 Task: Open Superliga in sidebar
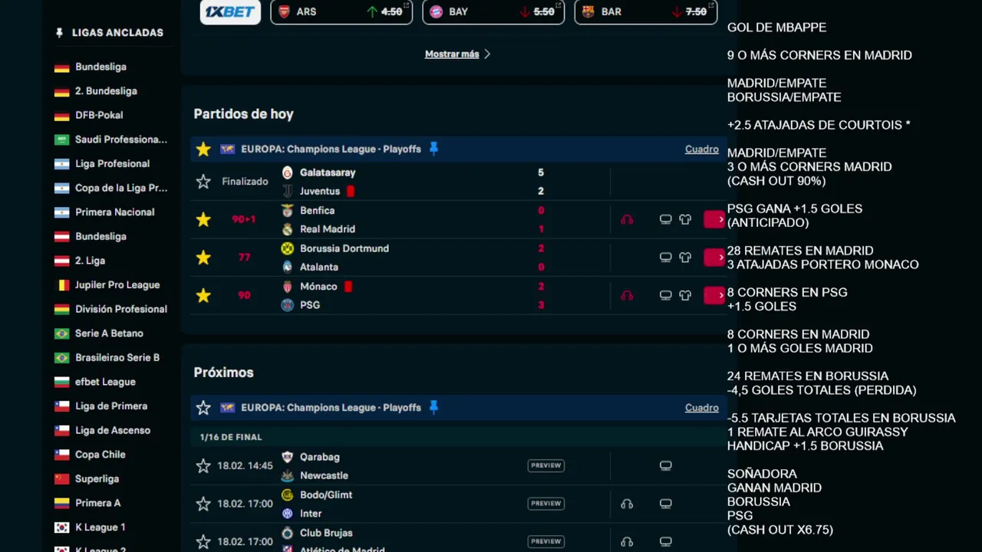[x=97, y=478]
